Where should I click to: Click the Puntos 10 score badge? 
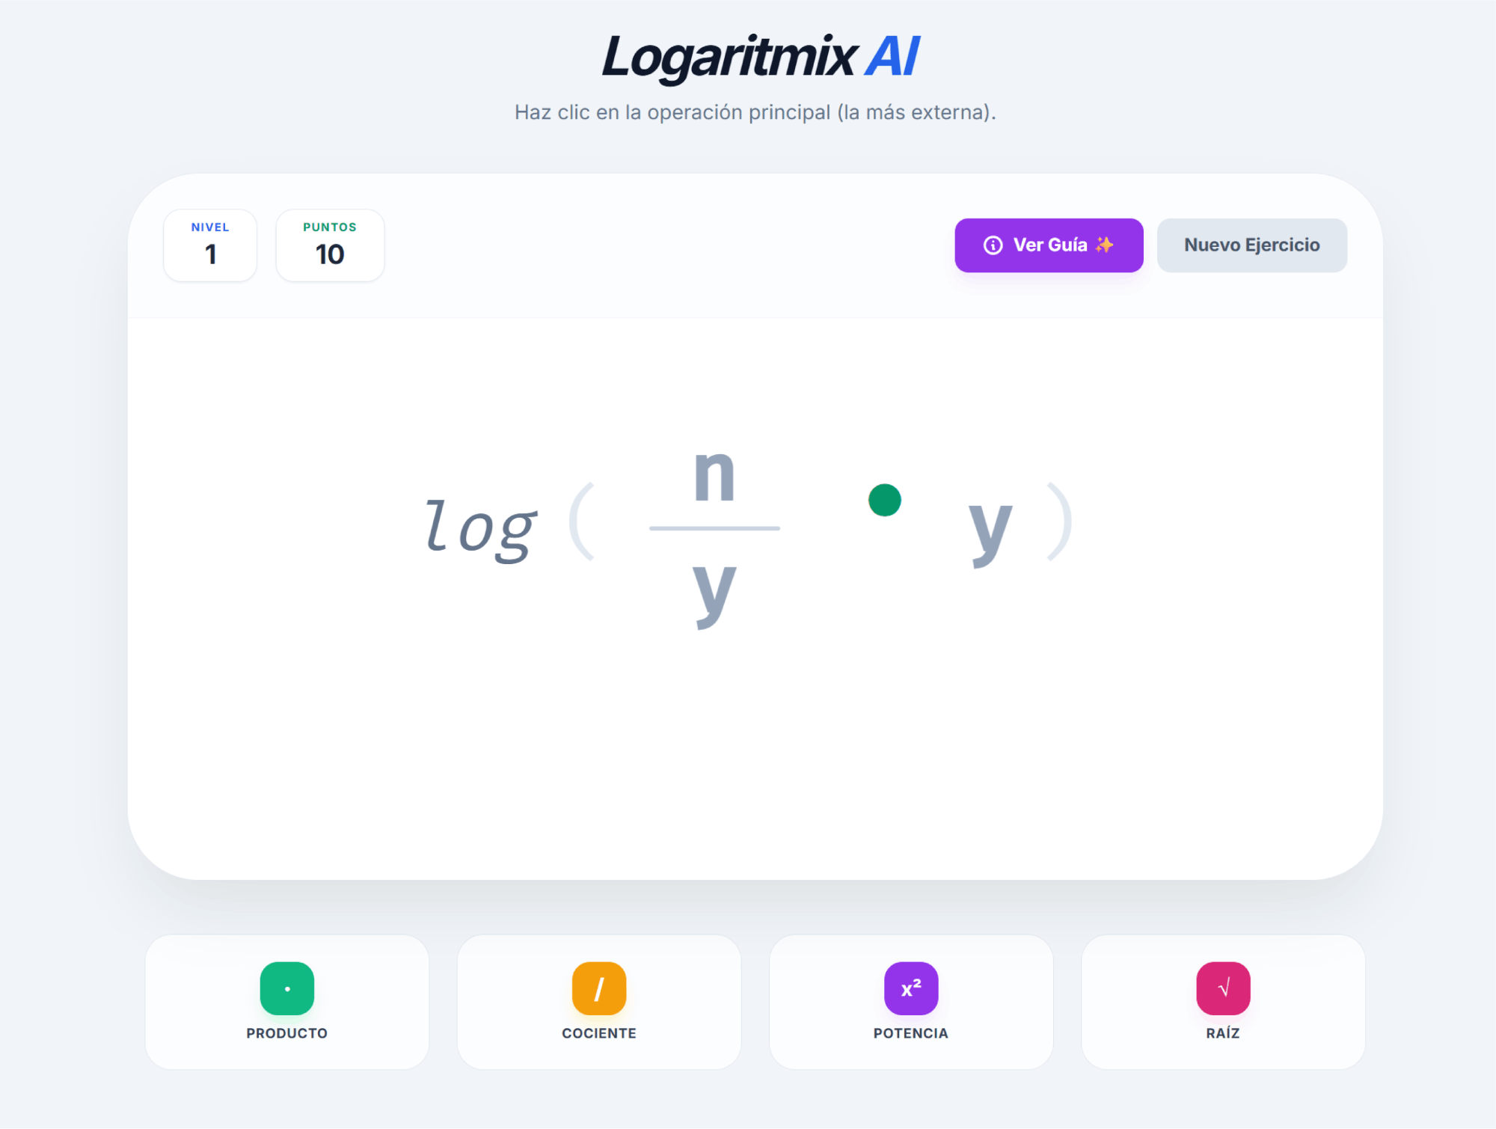(x=330, y=245)
